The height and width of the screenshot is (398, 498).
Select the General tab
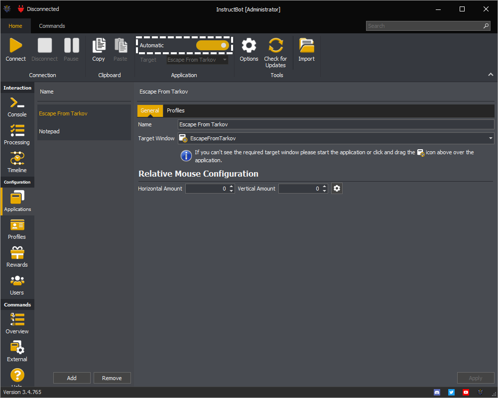(x=150, y=110)
